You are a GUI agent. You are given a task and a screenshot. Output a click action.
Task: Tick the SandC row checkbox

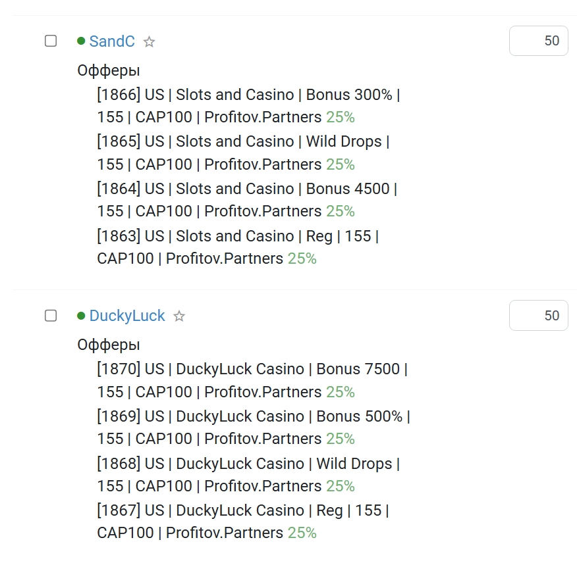tap(51, 41)
